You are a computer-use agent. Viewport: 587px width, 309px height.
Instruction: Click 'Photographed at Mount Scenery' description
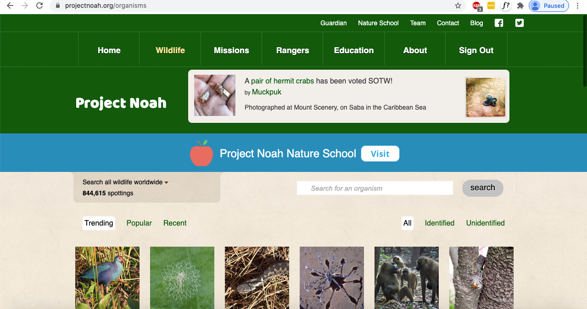click(335, 107)
